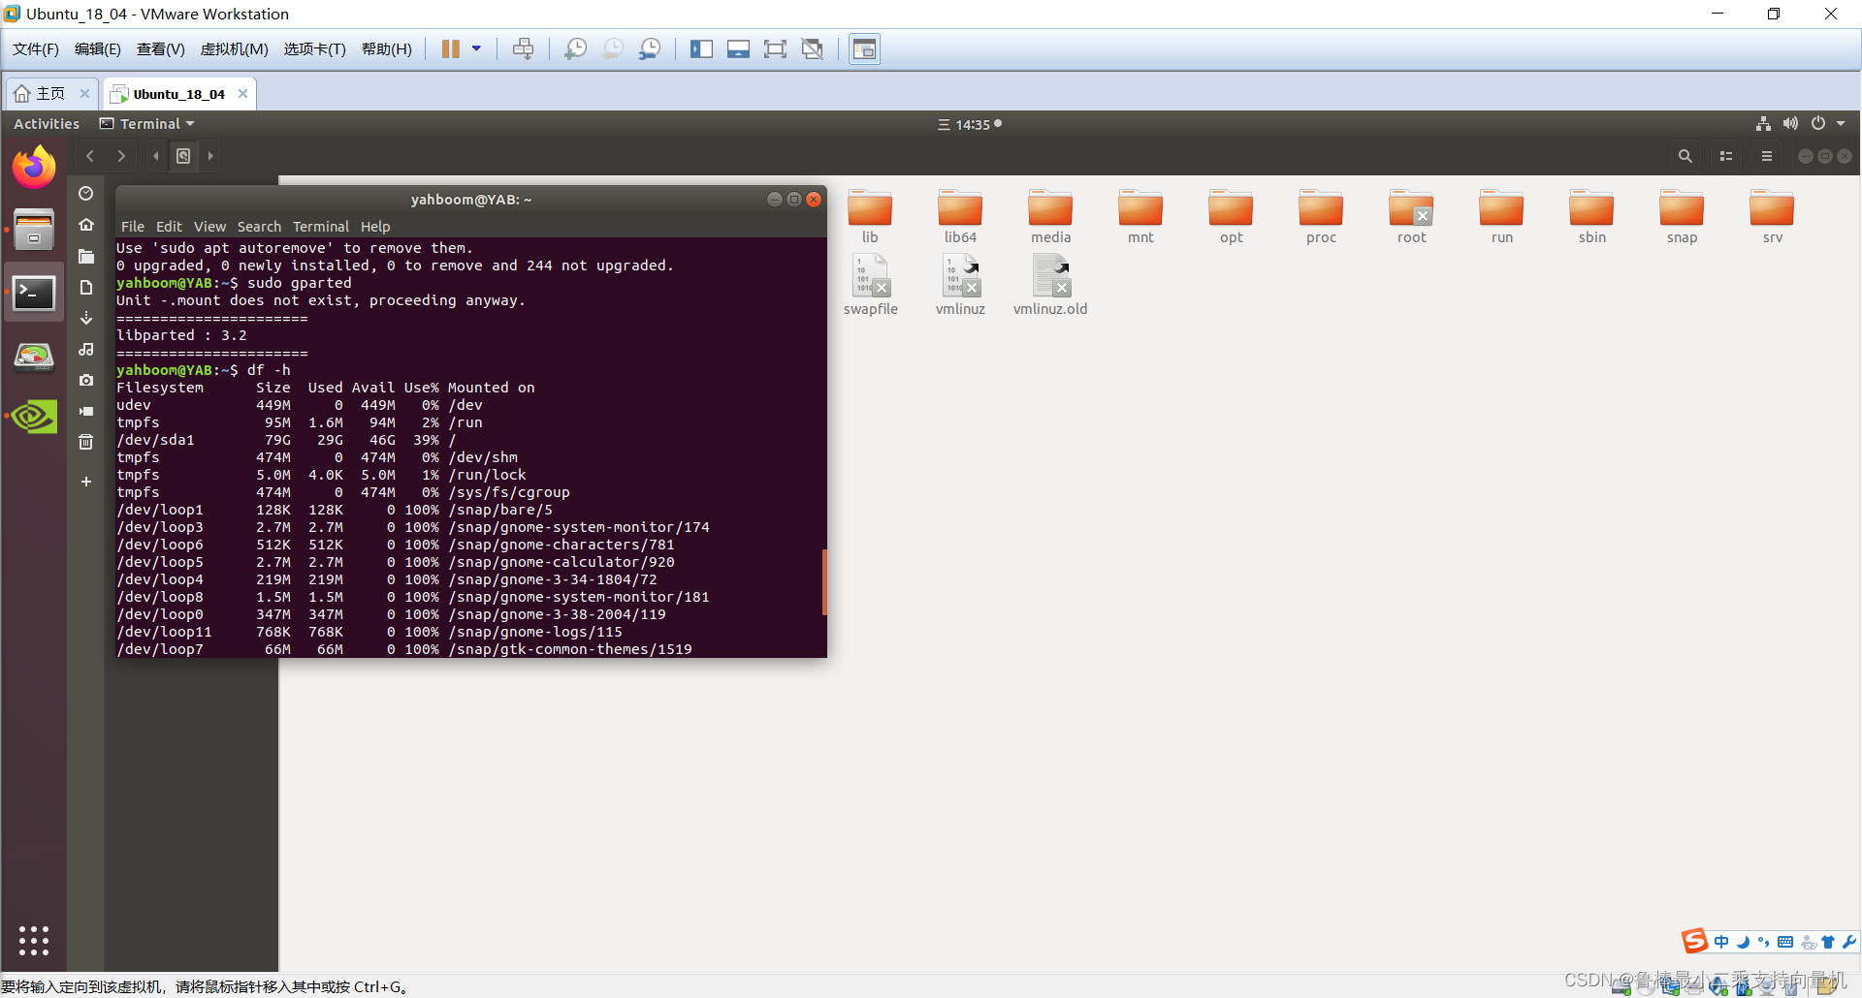
Task: Select the opt folder
Action: pyautogui.click(x=1231, y=218)
